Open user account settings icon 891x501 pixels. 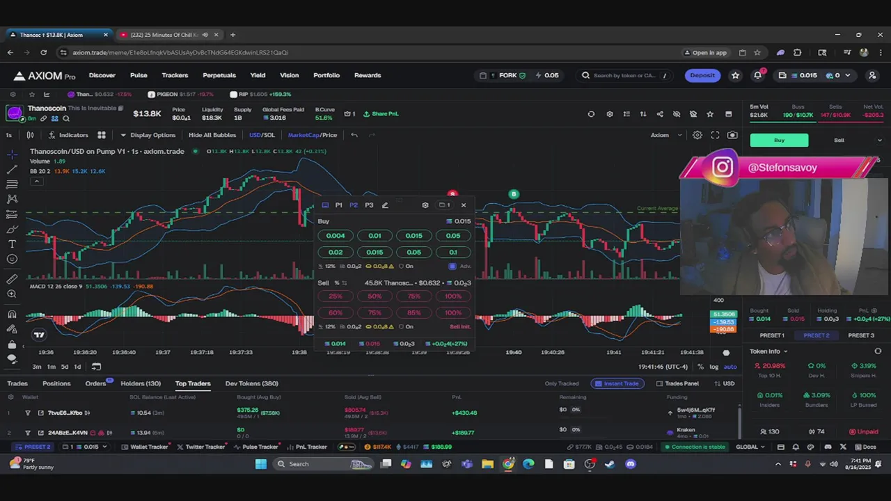point(872,75)
